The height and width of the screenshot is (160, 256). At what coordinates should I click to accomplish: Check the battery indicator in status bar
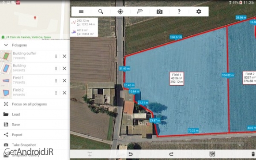tap(241, 3)
